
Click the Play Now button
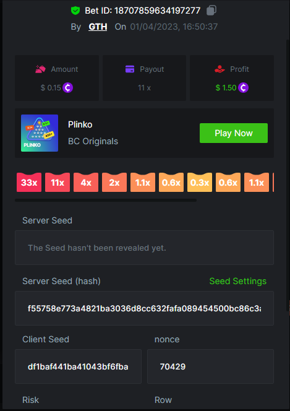point(234,133)
